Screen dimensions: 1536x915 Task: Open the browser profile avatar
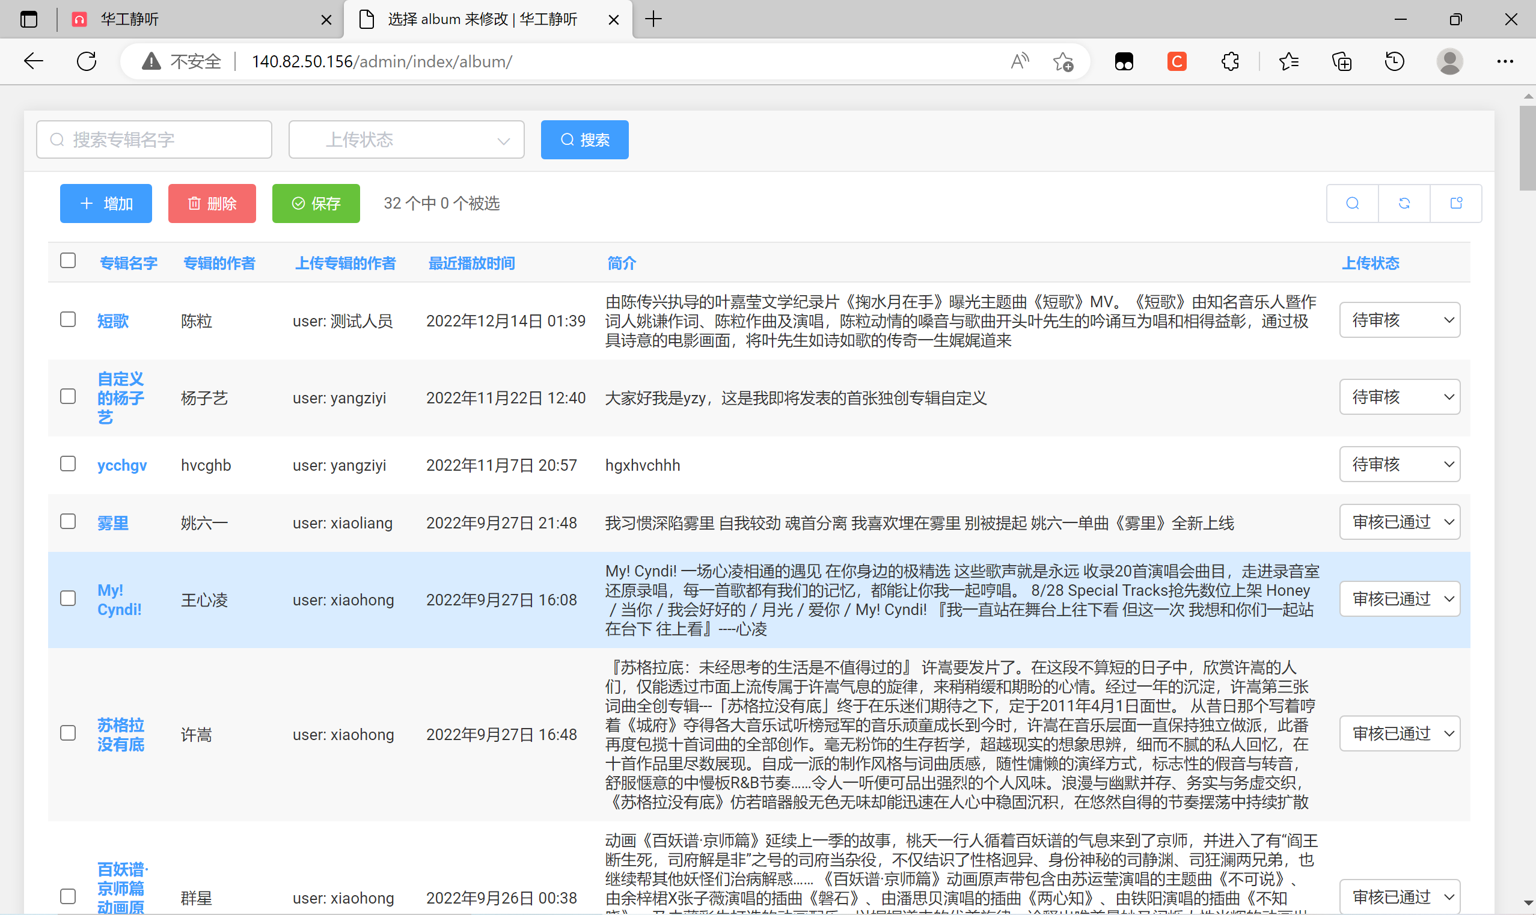pyautogui.click(x=1449, y=61)
